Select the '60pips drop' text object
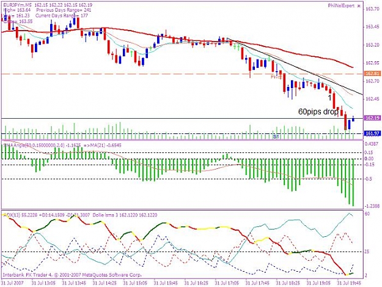This screenshot has height=287, width=382. (318, 112)
